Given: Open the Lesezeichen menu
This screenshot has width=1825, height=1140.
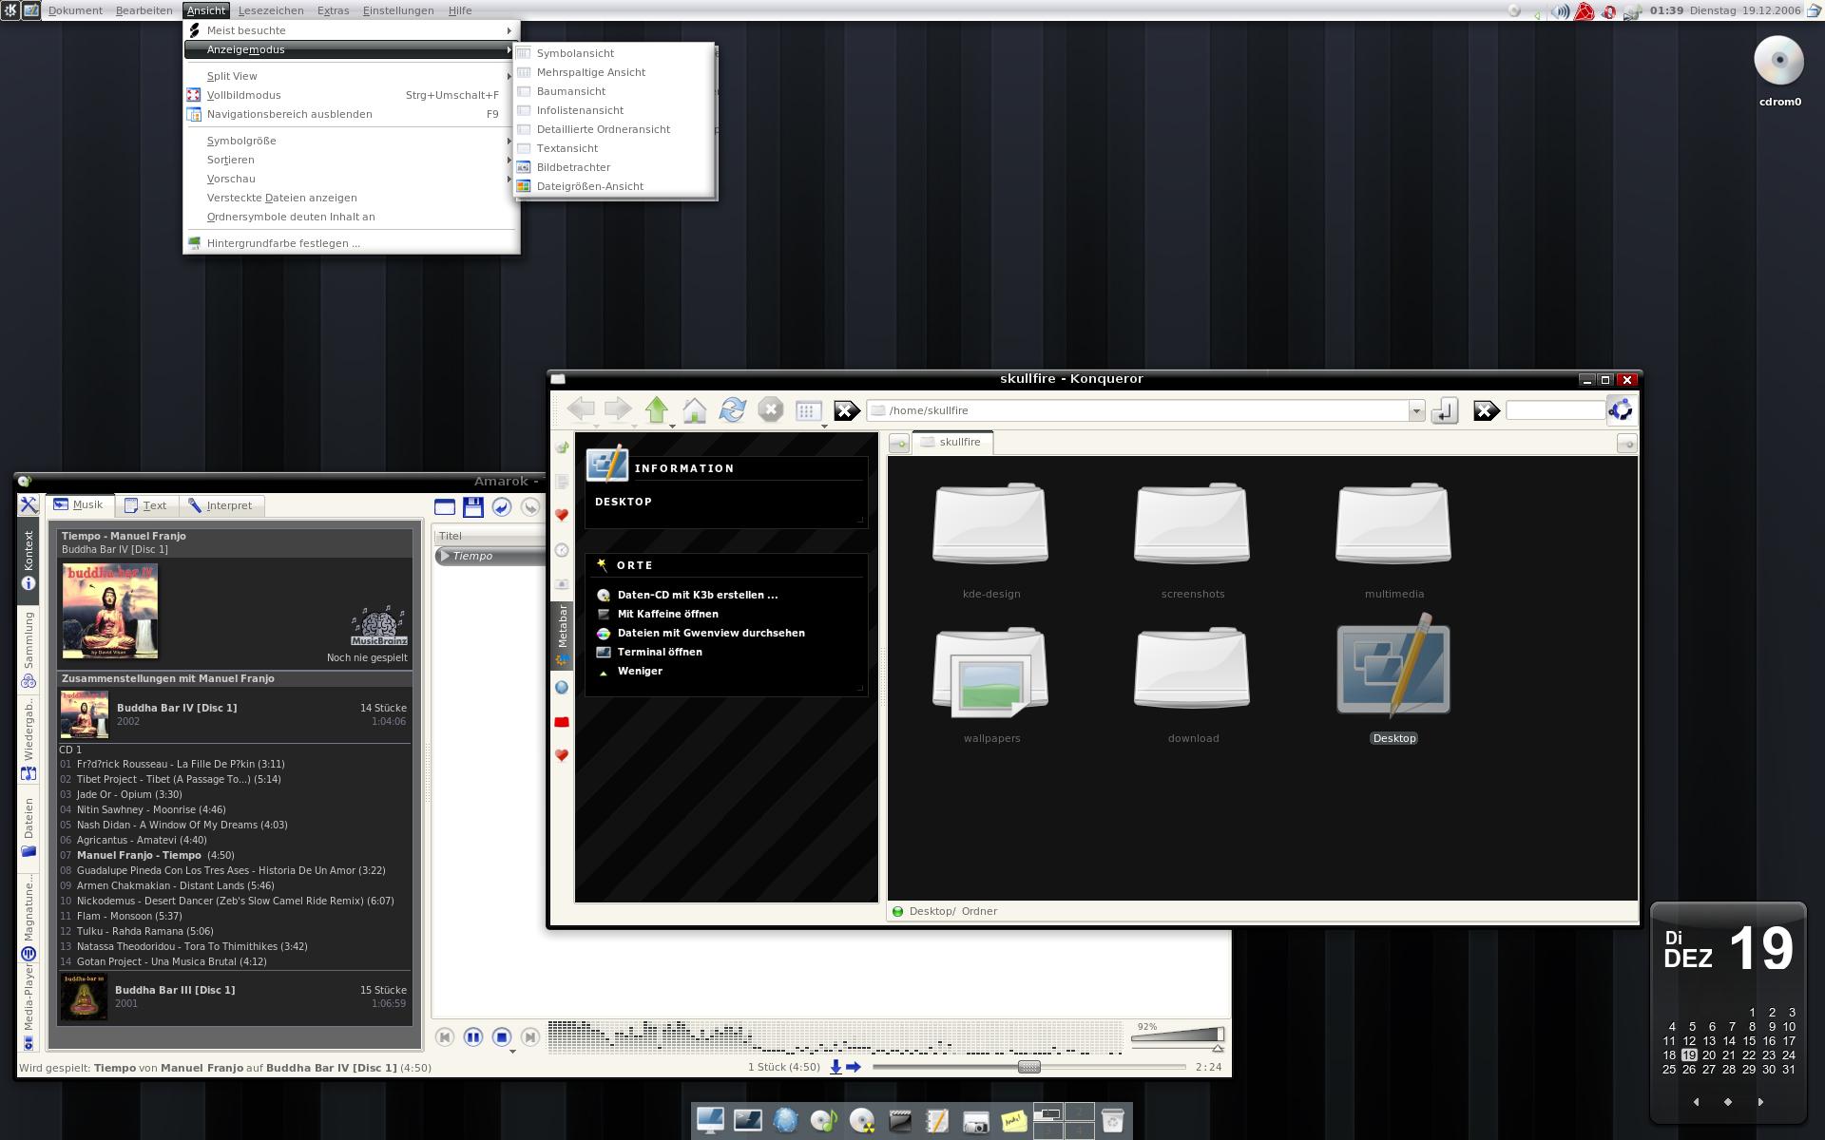Looking at the screenshot, I should [271, 10].
